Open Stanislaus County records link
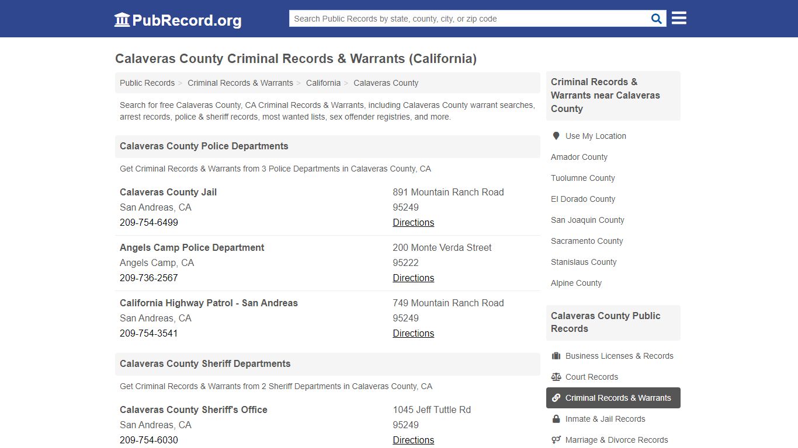Screen dimensions: 798x448 pyautogui.click(x=584, y=262)
